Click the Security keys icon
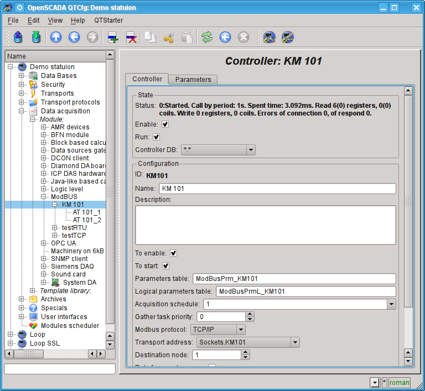 click(33, 85)
